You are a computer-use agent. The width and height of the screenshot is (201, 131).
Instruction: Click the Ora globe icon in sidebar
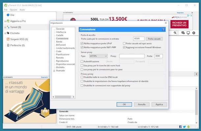coord(8,15)
